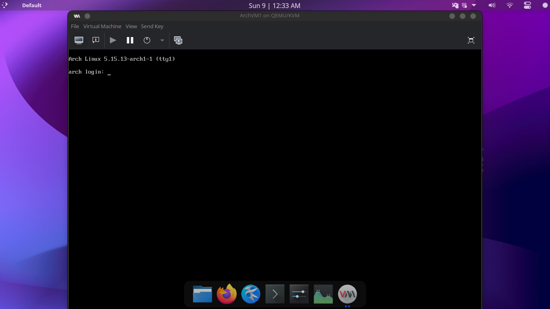Click the gear-shaped icon in the top panel
This screenshot has width=550, height=309.
coord(546,6)
